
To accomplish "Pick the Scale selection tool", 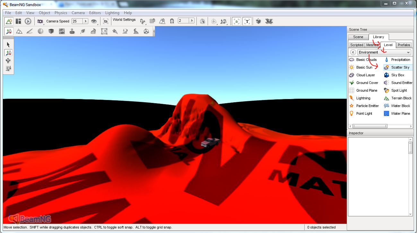I will (x=8, y=68).
